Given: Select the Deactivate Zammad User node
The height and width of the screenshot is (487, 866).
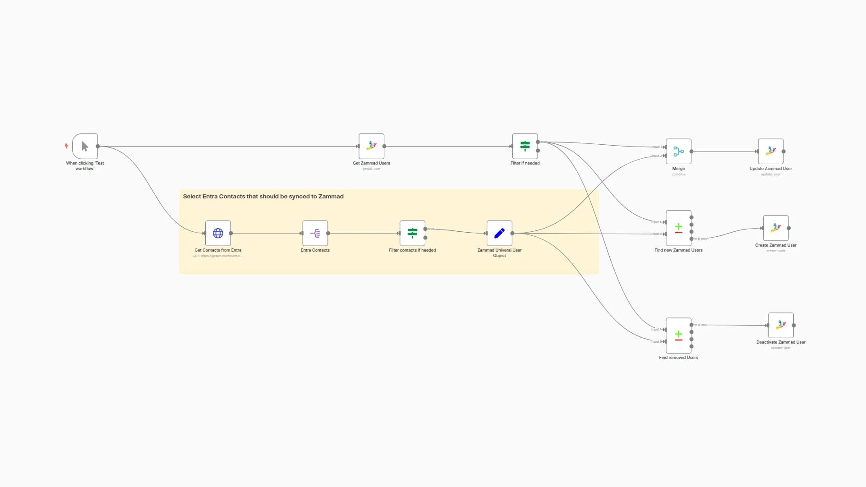Looking at the screenshot, I should (781, 325).
